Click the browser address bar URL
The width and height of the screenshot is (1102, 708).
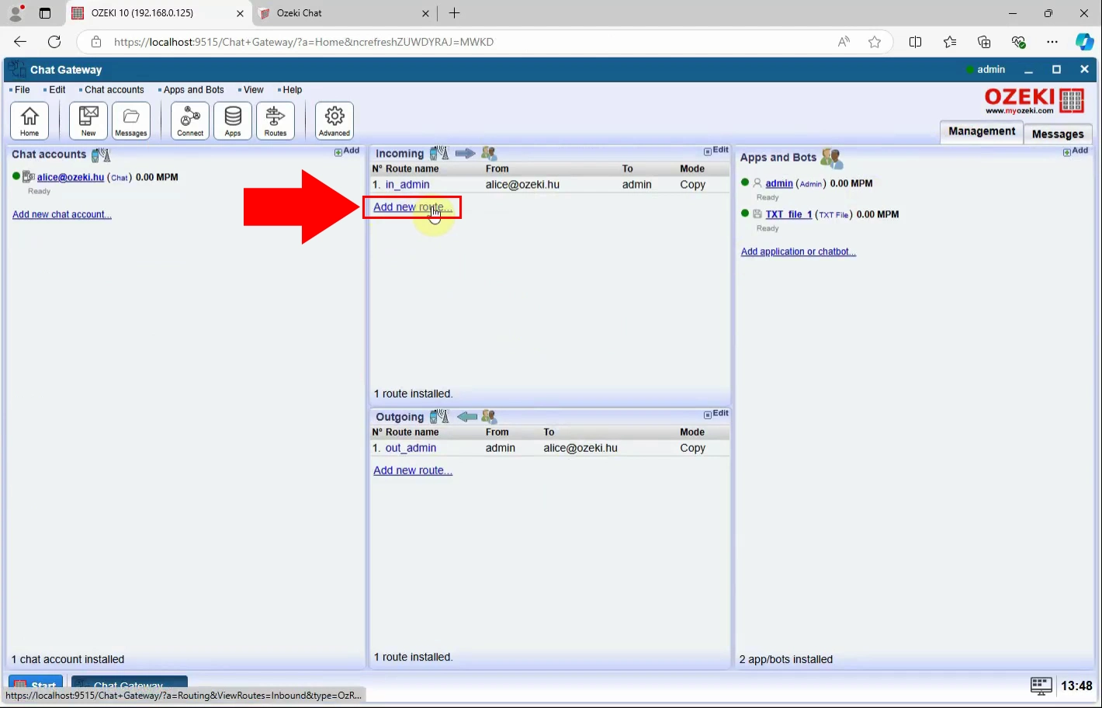click(303, 42)
